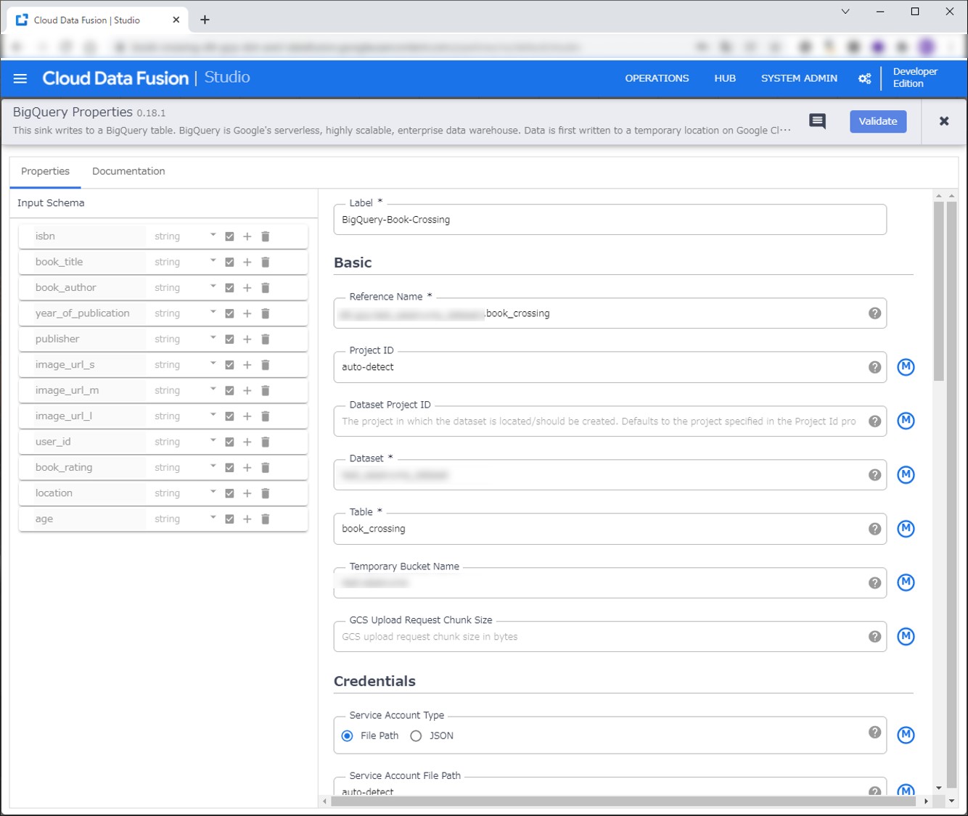This screenshot has height=816, width=968.
Task: Toggle nullable checkbox for isbn
Action: pyautogui.click(x=229, y=236)
